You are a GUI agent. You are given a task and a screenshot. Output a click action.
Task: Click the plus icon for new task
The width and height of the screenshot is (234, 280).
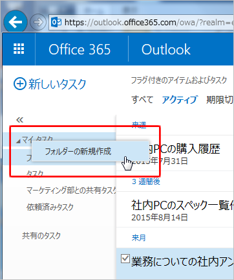point(20,84)
